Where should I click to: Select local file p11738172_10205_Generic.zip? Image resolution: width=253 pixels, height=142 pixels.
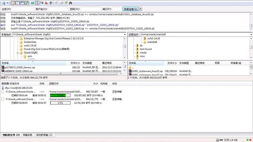click(x=20, y=67)
